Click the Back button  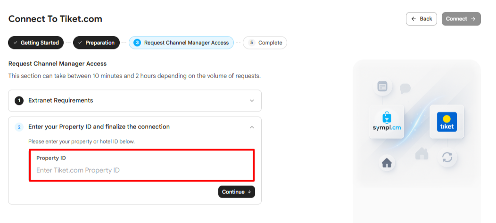point(422,19)
